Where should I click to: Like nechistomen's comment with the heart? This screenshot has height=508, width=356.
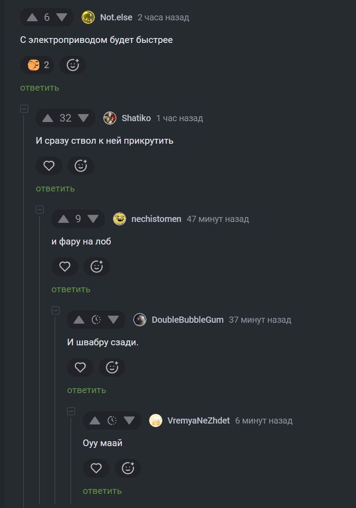click(65, 266)
